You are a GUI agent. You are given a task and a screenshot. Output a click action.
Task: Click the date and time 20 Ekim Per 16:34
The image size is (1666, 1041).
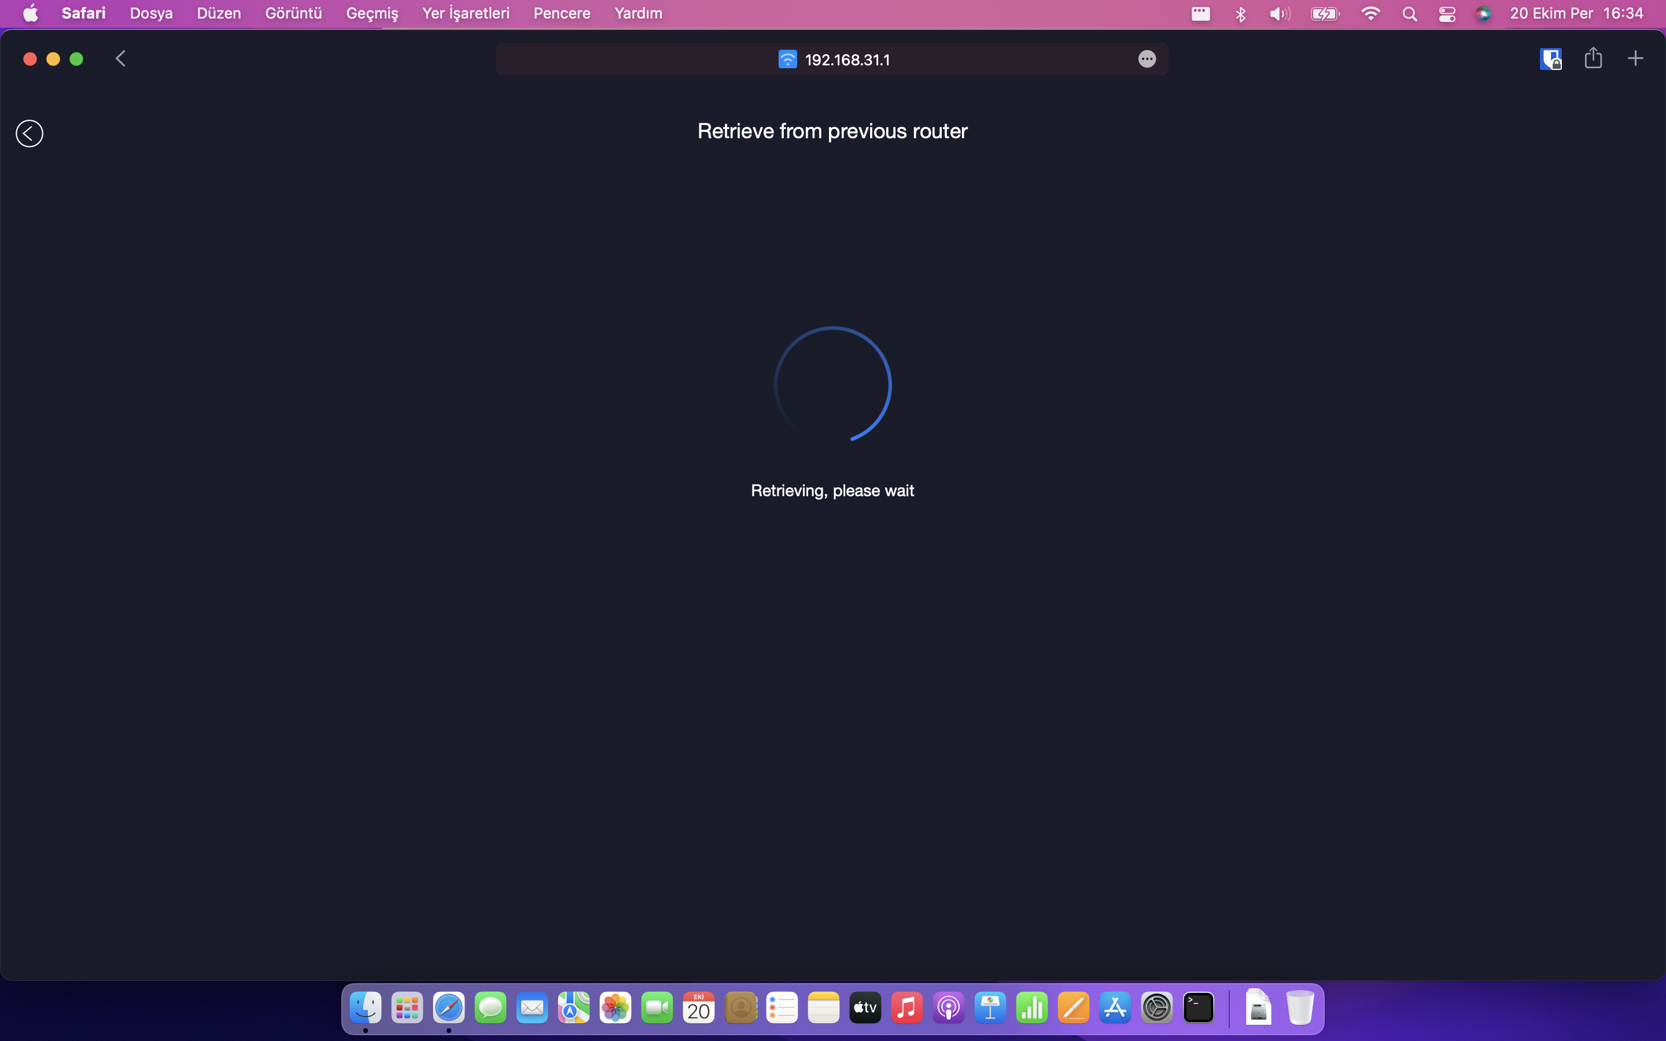(x=1576, y=13)
